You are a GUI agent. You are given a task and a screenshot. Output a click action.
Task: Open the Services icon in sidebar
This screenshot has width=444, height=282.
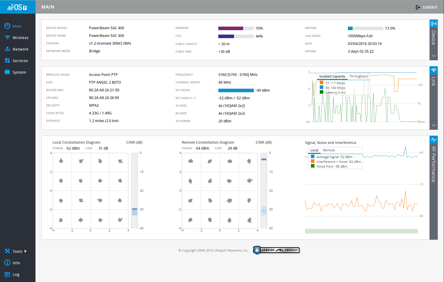[7, 61]
